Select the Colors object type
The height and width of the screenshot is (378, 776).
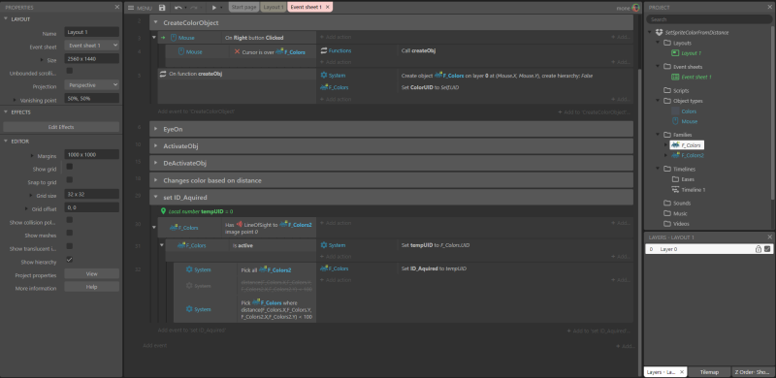689,111
